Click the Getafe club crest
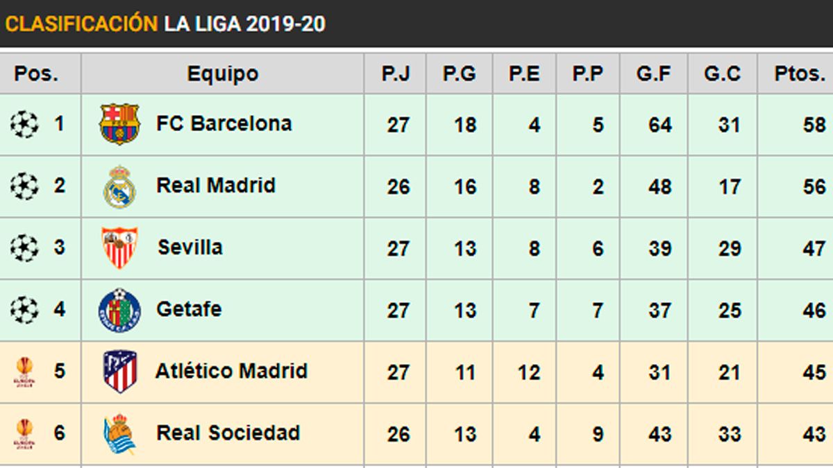The width and height of the screenshot is (833, 468). click(119, 310)
